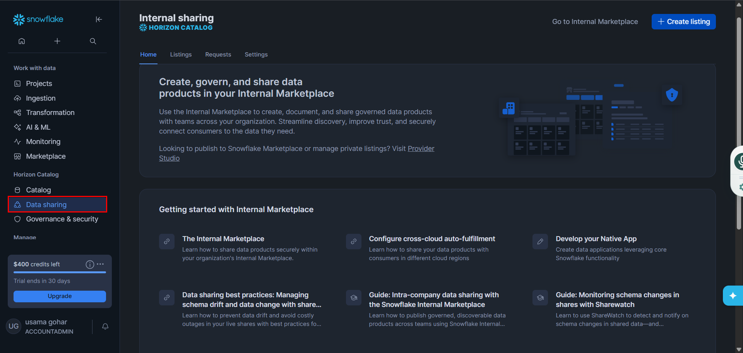Open Transformation in the sidebar
The image size is (743, 353).
57,113
